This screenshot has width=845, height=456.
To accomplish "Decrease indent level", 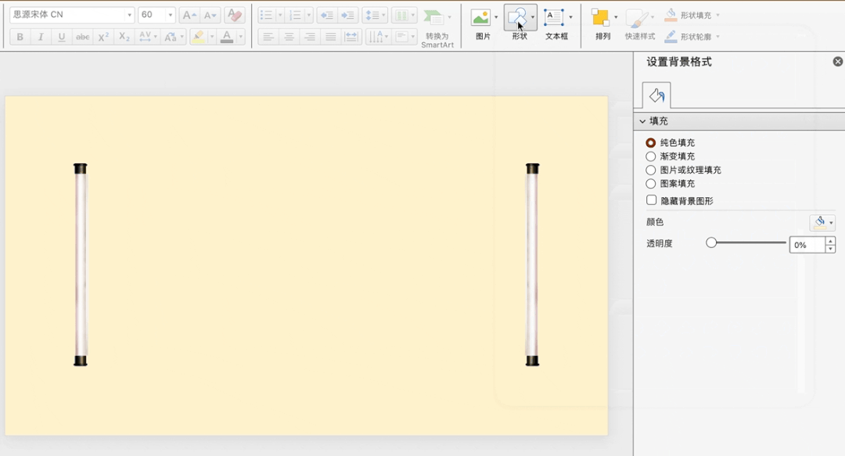I will tap(326, 15).
